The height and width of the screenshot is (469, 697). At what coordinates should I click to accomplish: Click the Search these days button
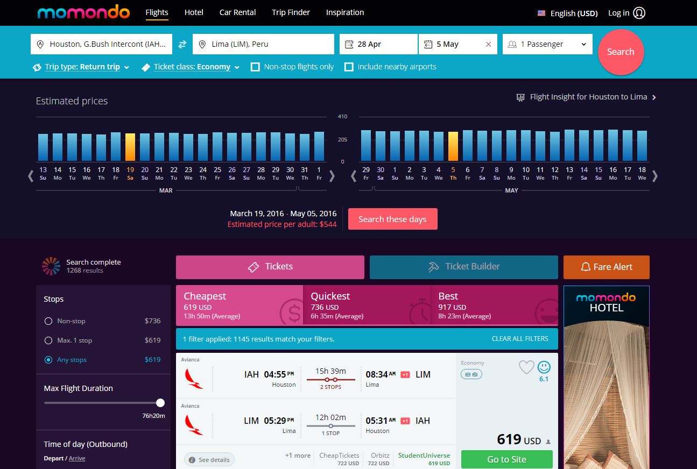pos(392,218)
